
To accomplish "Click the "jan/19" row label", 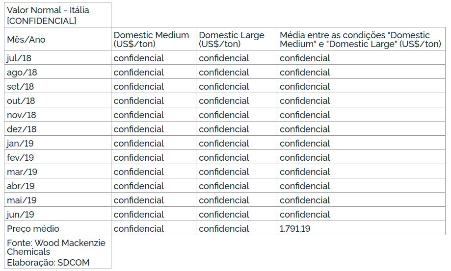I will (20, 144).
